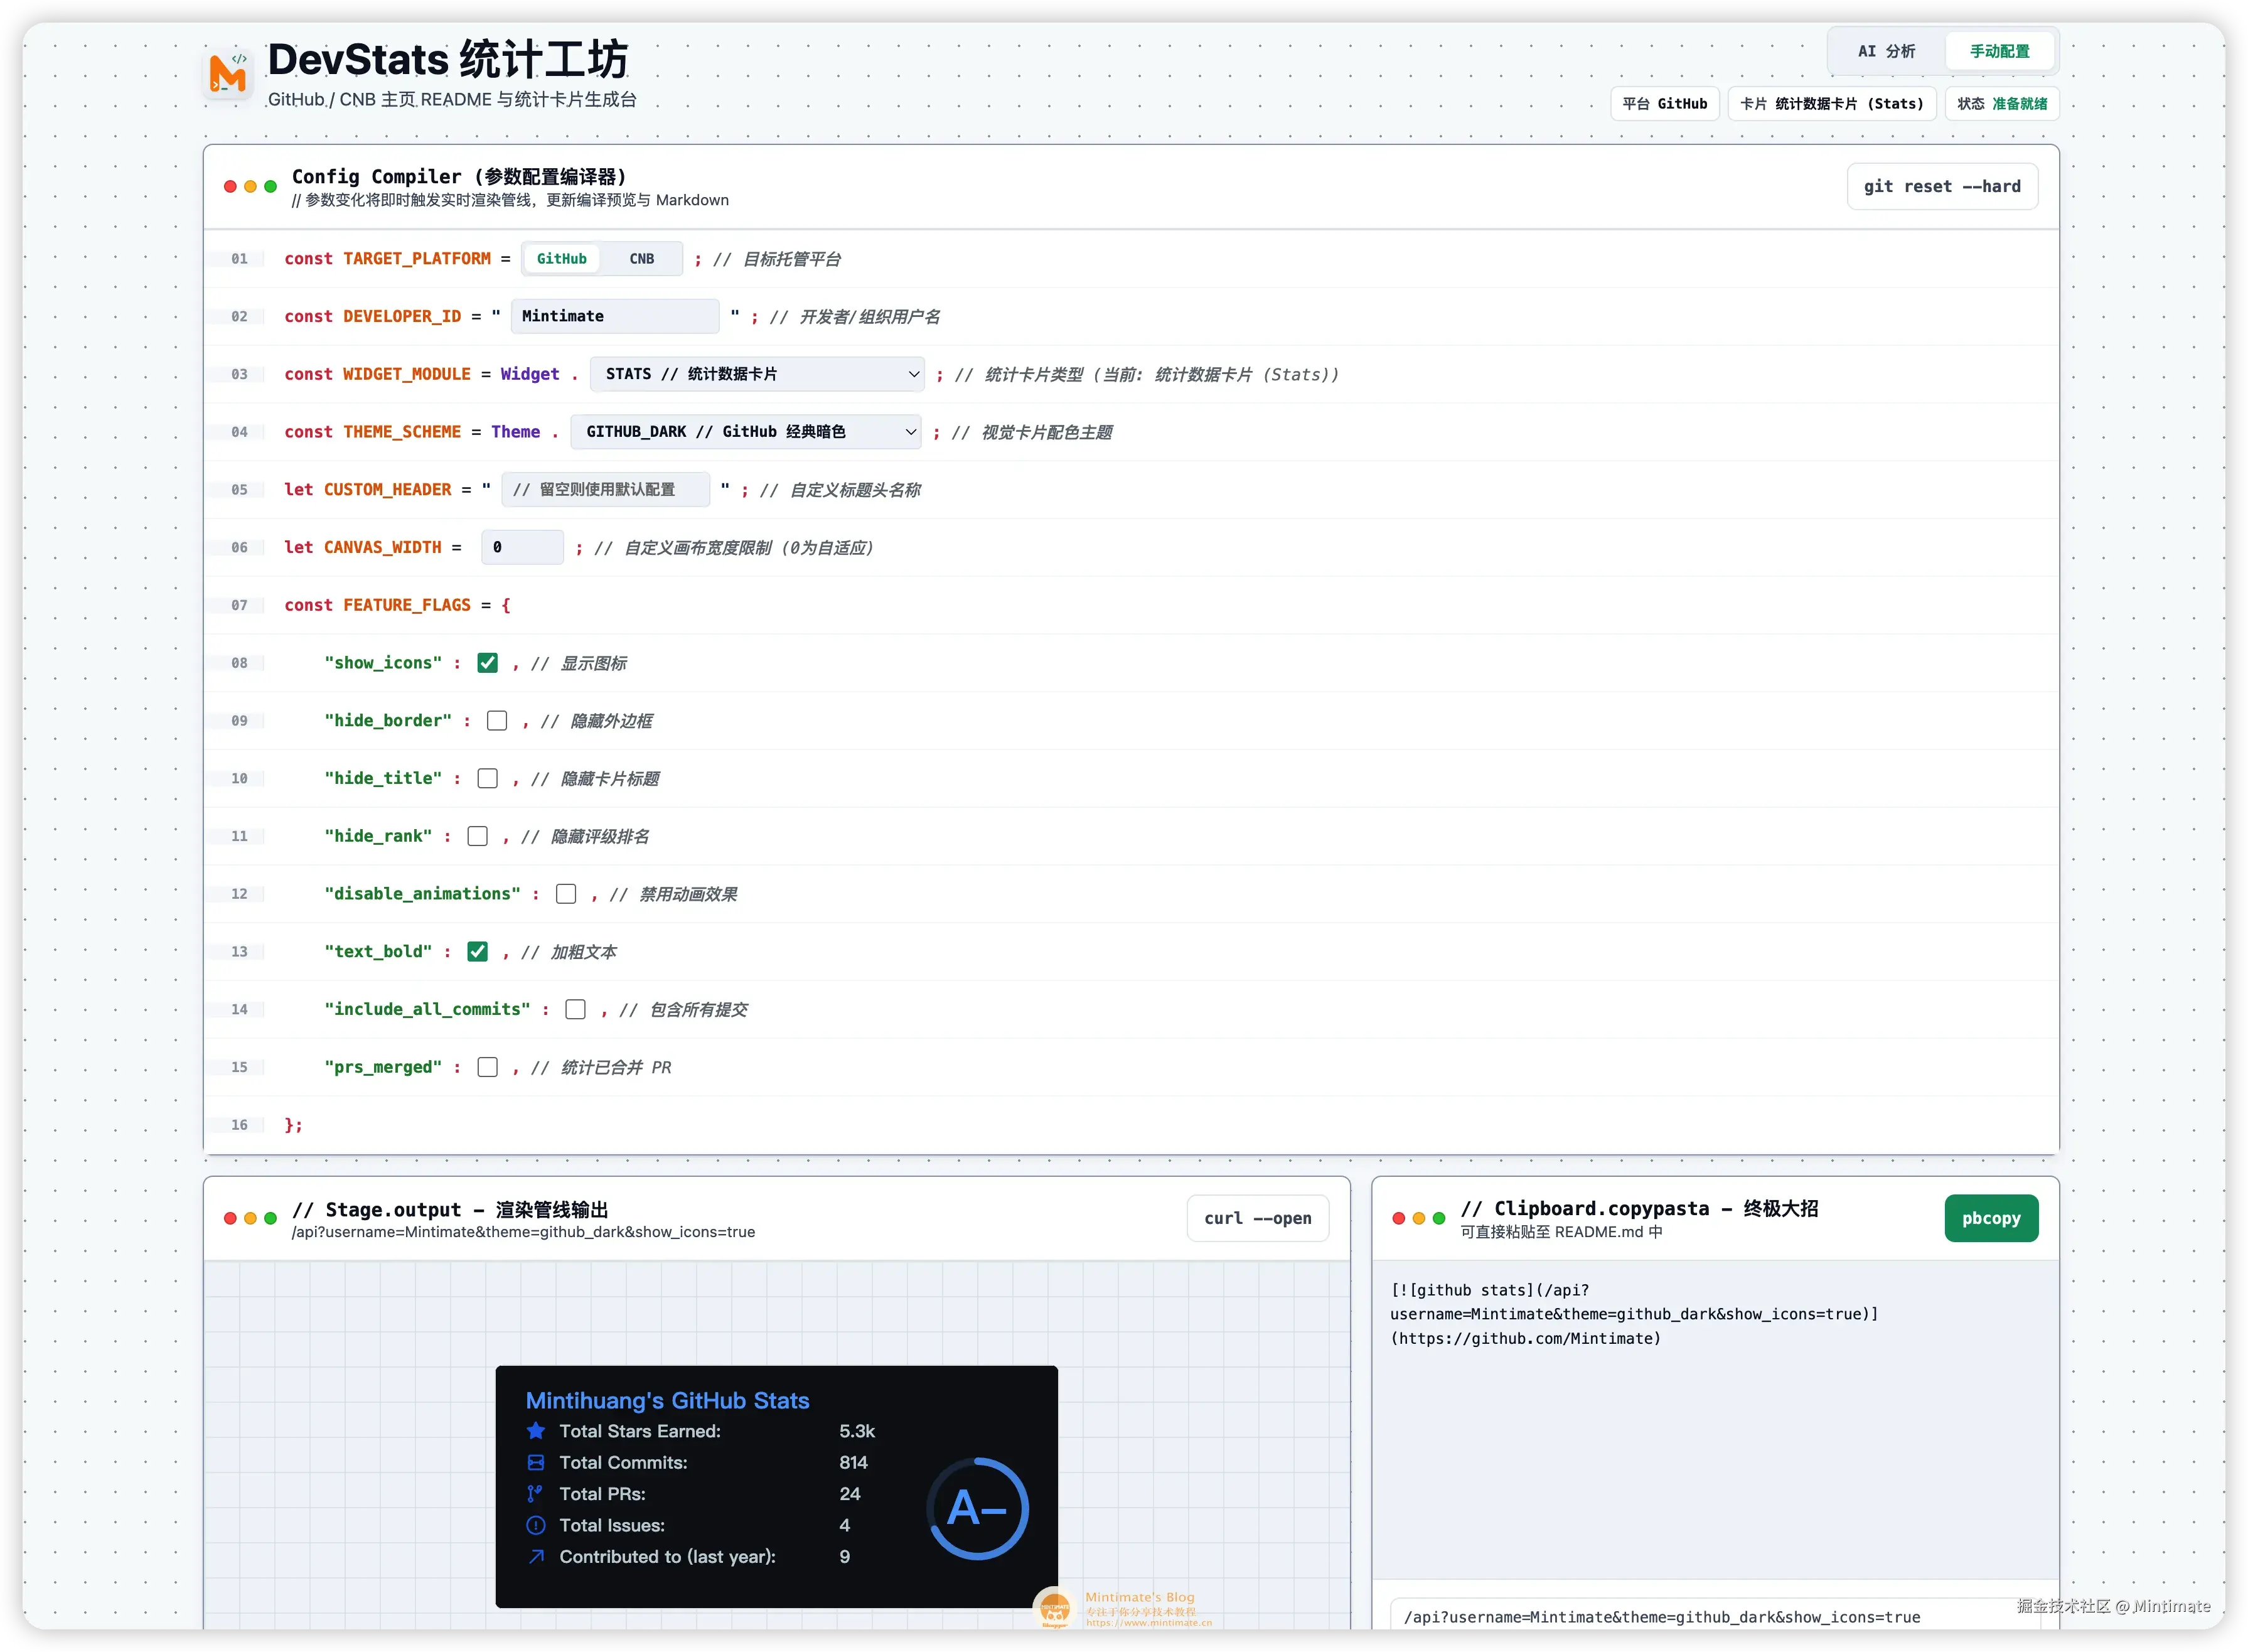
Task: Click the CUSTOM_HEADER text input
Action: pyautogui.click(x=606, y=490)
